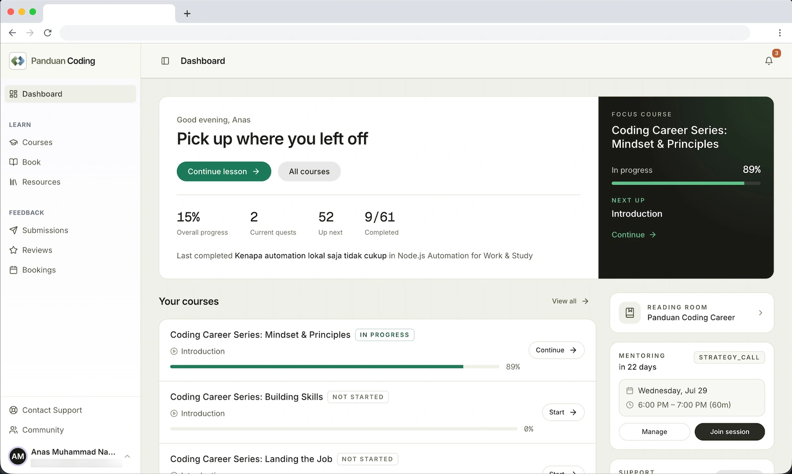Click the All courses button
792x474 pixels.
(x=309, y=171)
